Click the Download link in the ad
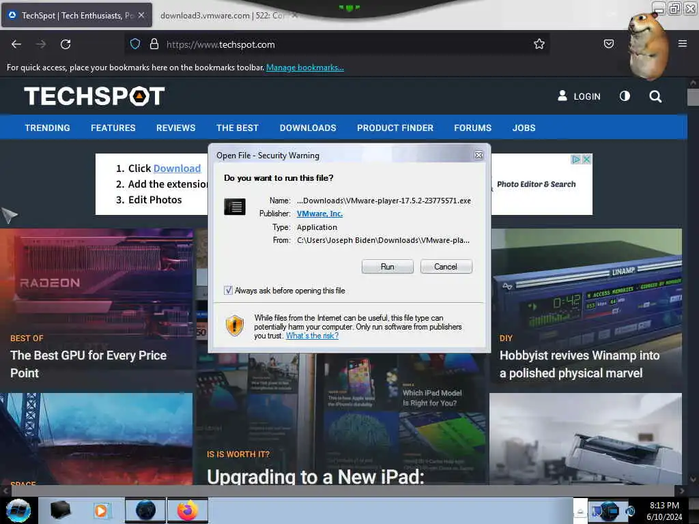The width and height of the screenshot is (699, 524). [x=177, y=169]
